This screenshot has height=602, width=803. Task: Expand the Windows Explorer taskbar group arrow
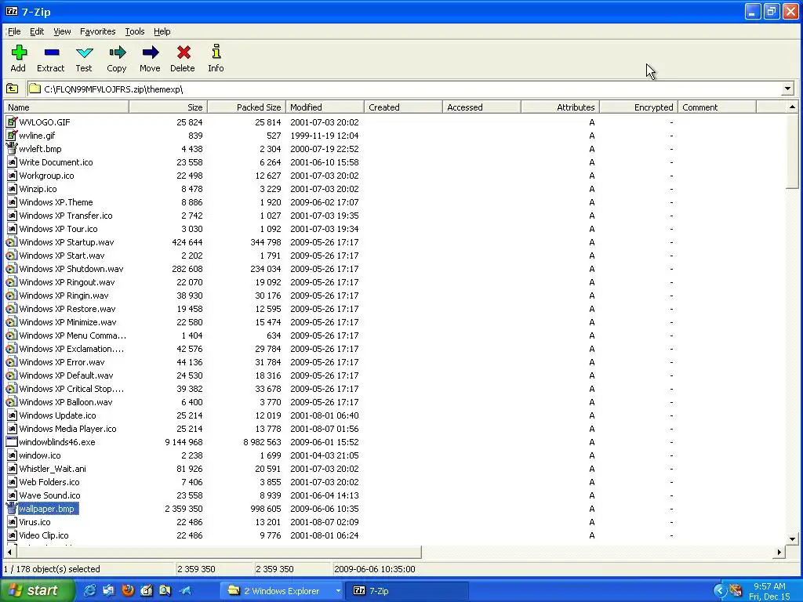[x=338, y=591]
